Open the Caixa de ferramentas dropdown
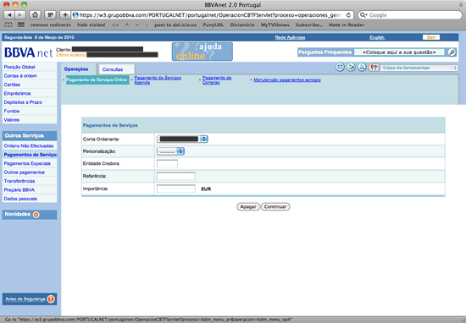This screenshot has height=323, width=466. (419, 68)
